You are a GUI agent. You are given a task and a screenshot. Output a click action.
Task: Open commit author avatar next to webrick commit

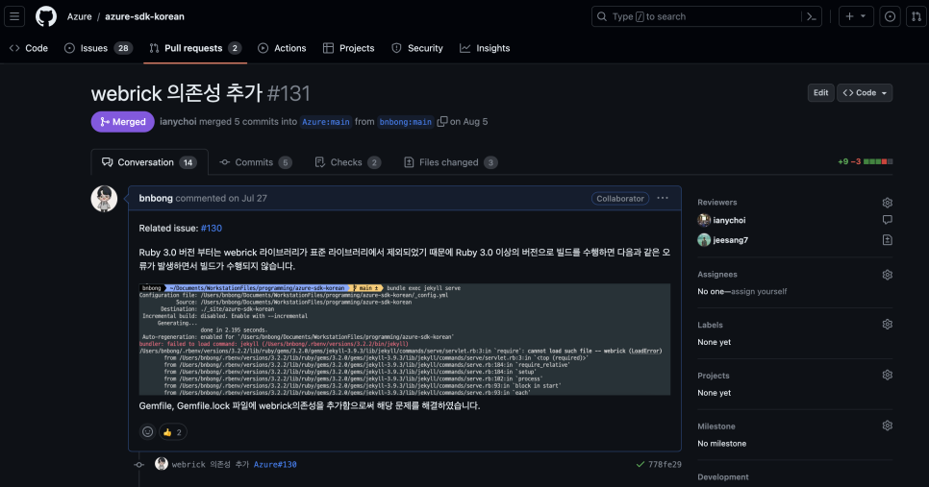[x=162, y=464]
